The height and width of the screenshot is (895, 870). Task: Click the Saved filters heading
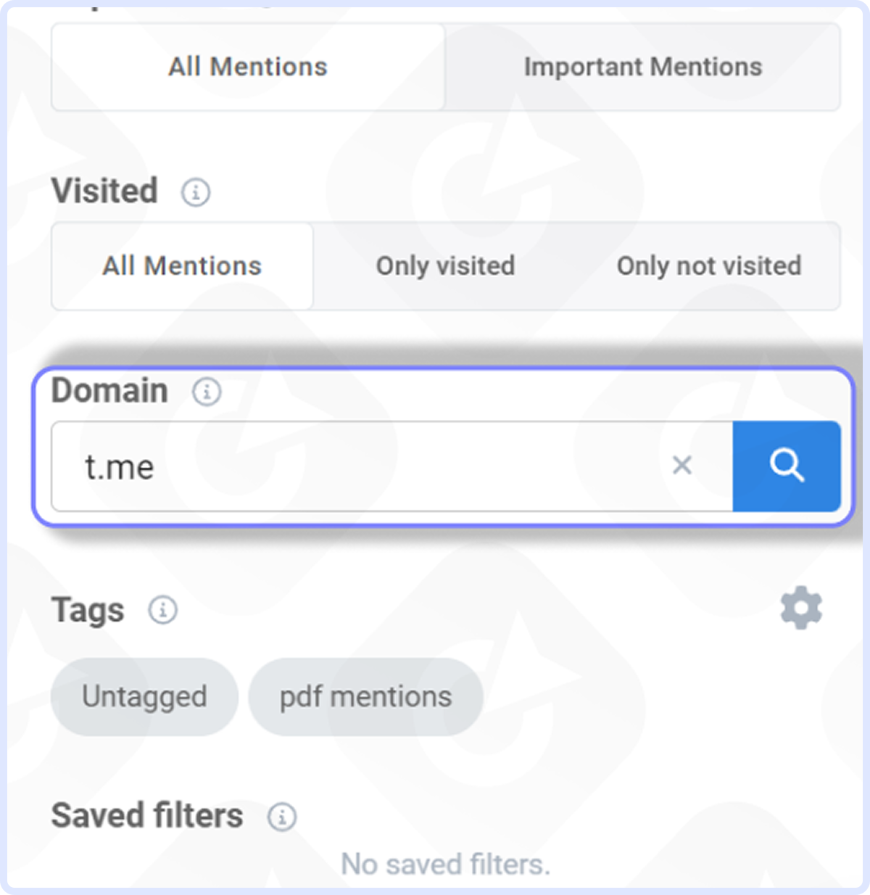point(146,815)
